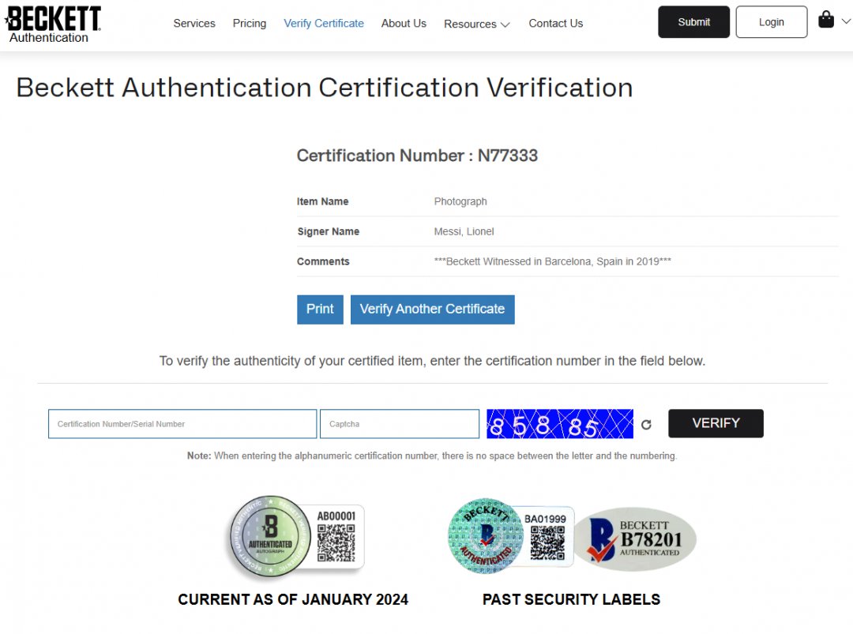Click the 'Signer Name' row label
853x634 pixels.
pos(328,231)
